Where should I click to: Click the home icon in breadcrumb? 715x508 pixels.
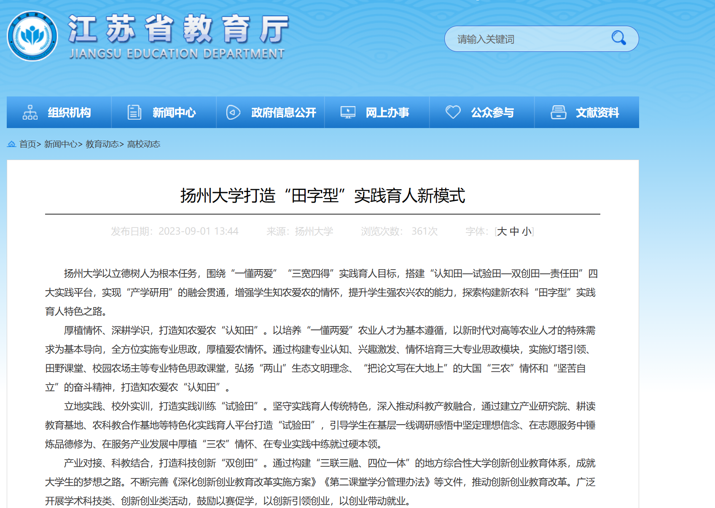pos(11,144)
